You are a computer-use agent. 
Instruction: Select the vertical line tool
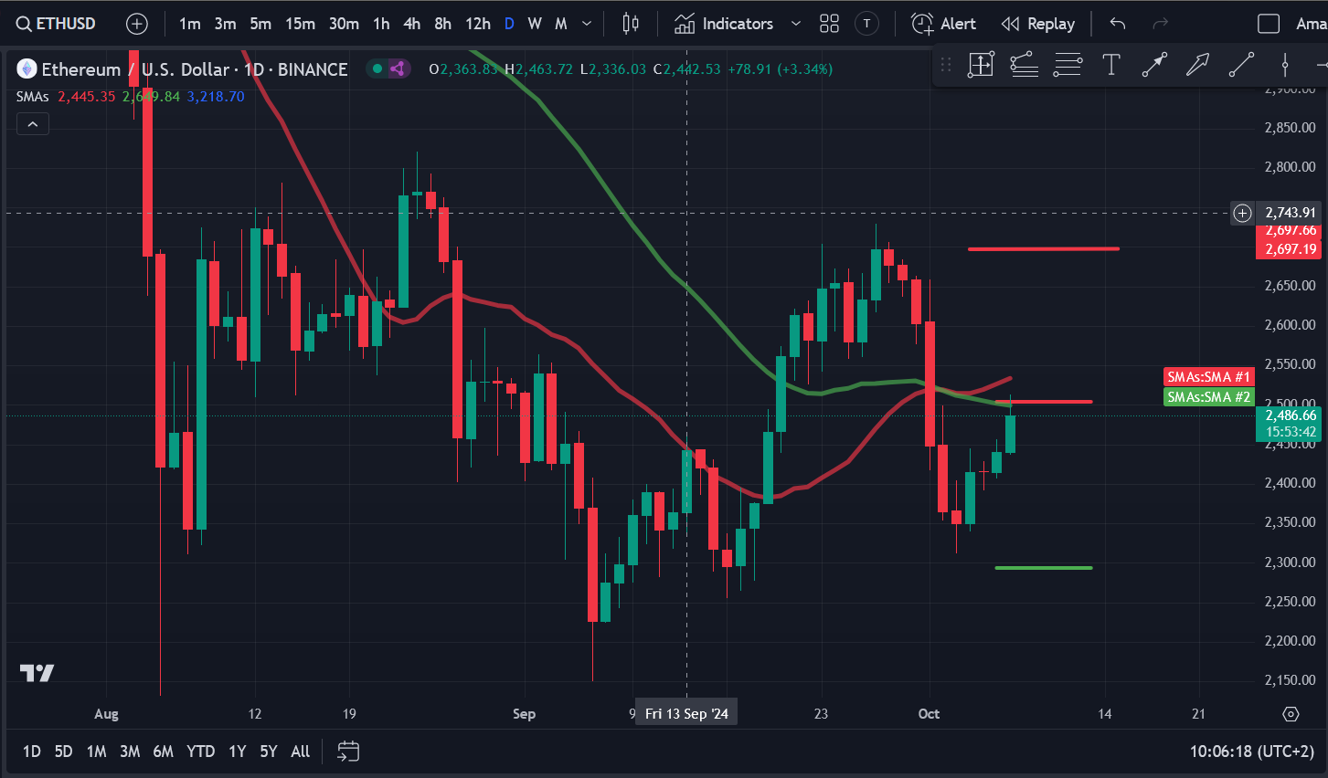[1285, 65]
